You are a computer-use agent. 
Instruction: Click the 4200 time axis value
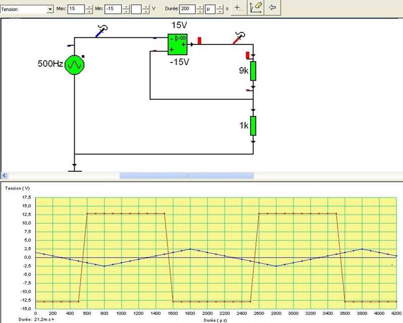tap(396, 313)
